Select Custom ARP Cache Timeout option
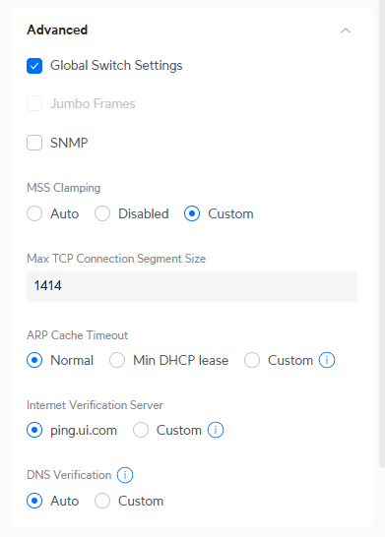The image size is (385, 537). pyautogui.click(x=252, y=360)
